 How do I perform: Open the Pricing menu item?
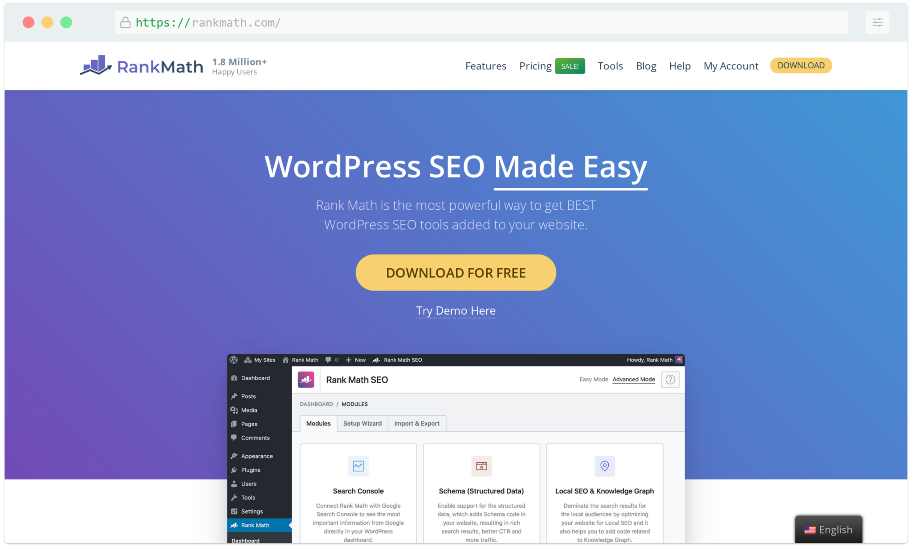point(535,66)
